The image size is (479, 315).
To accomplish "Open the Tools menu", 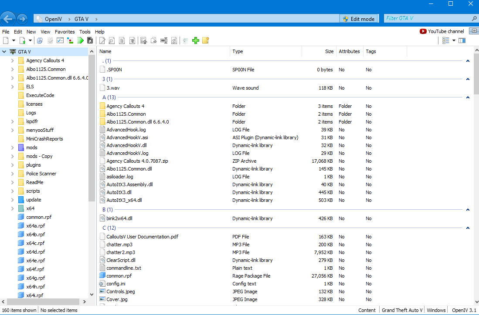I will click(85, 32).
